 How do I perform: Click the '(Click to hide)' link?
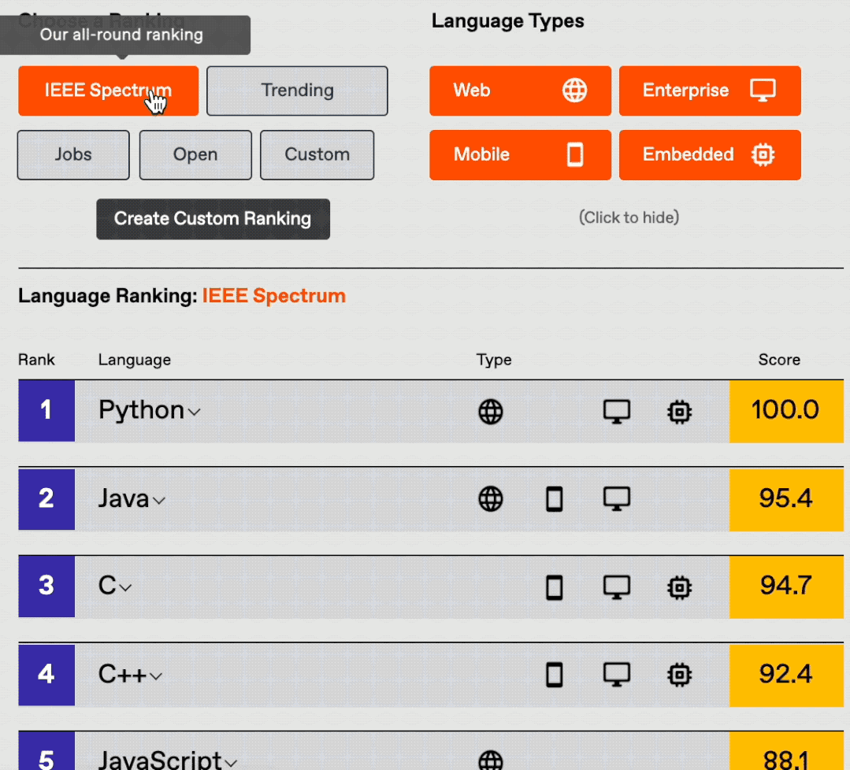click(x=629, y=217)
